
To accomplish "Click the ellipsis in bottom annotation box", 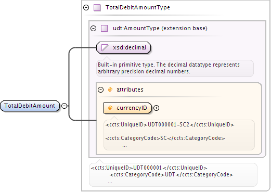I will click(x=110, y=182).
